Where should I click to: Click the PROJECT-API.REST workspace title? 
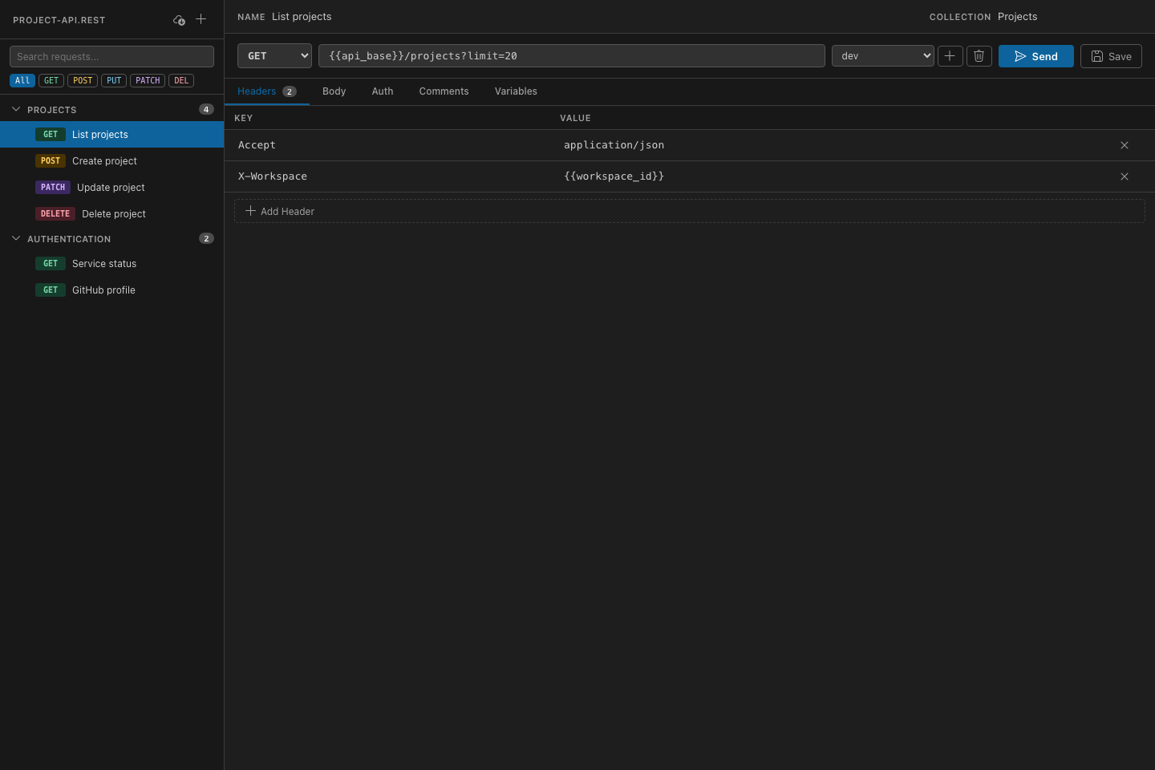tap(59, 20)
